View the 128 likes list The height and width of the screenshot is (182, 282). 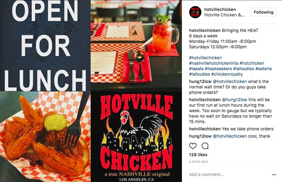pos(198,155)
